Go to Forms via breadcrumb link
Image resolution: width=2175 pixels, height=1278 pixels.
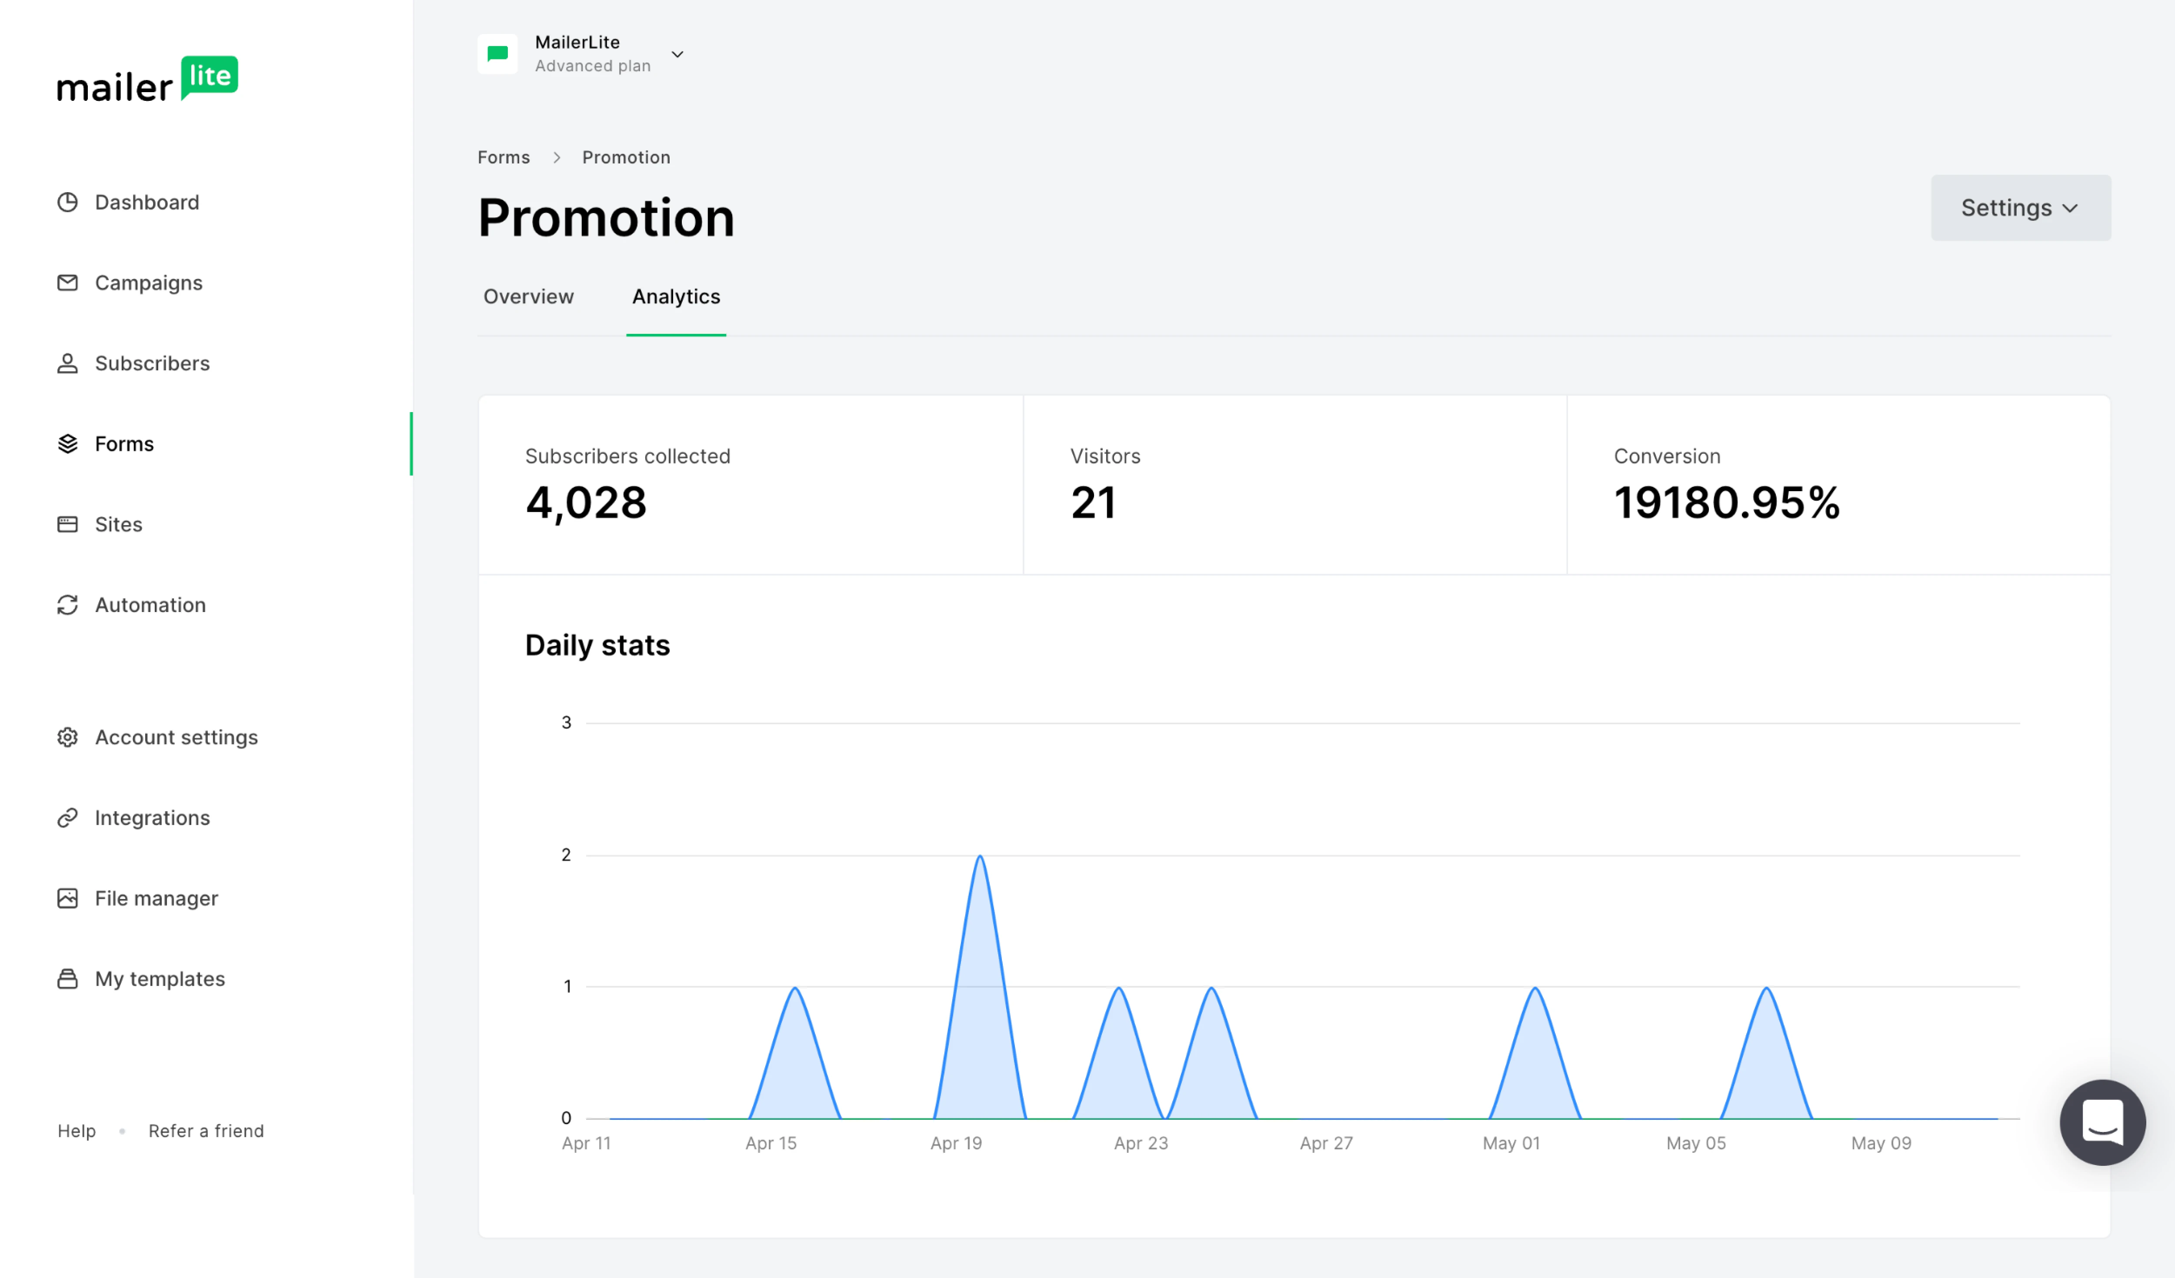click(503, 157)
